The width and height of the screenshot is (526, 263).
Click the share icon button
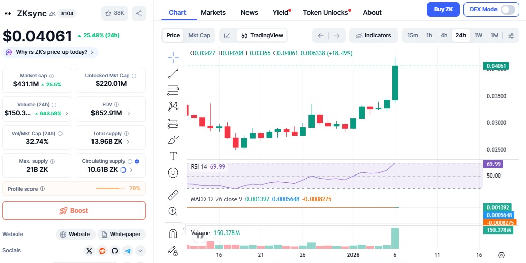[139, 13]
